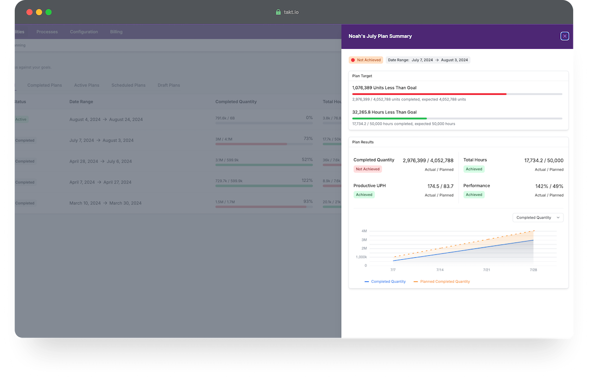Image resolution: width=591 pixels, height=380 pixels.
Task: Toggle the Planned Completed Quantity legend entry
Action: pos(442,282)
